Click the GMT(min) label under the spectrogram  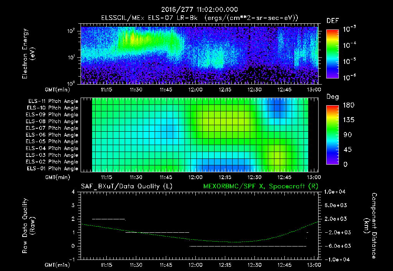click(x=58, y=90)
